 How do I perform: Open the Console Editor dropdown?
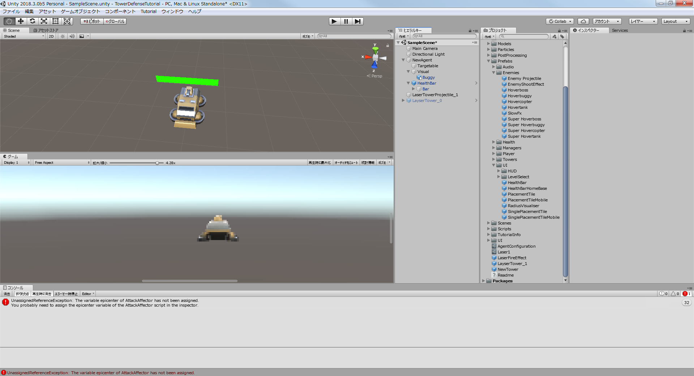[x=88, y=294]
